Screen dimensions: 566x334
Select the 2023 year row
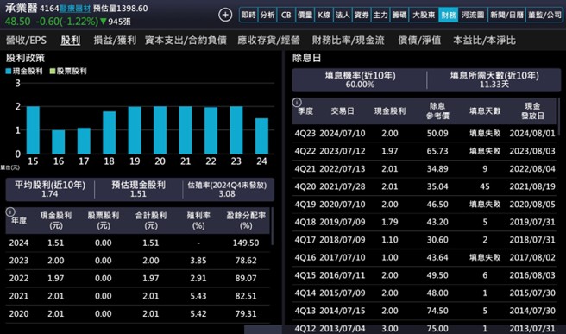coord(137,261)
